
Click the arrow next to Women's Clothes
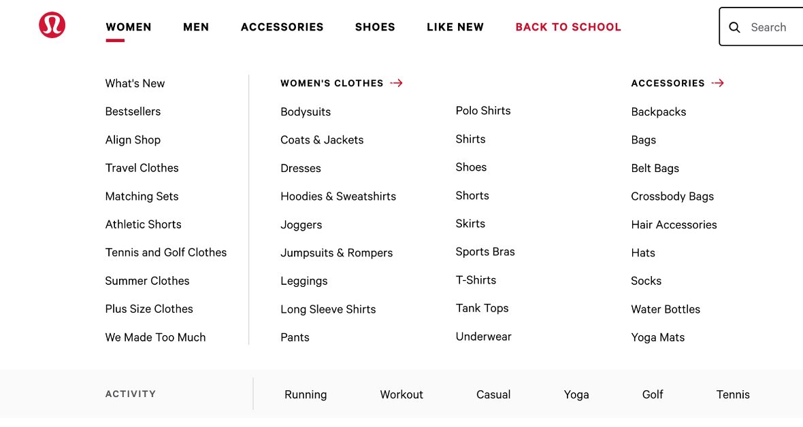[x=396, y=83]
